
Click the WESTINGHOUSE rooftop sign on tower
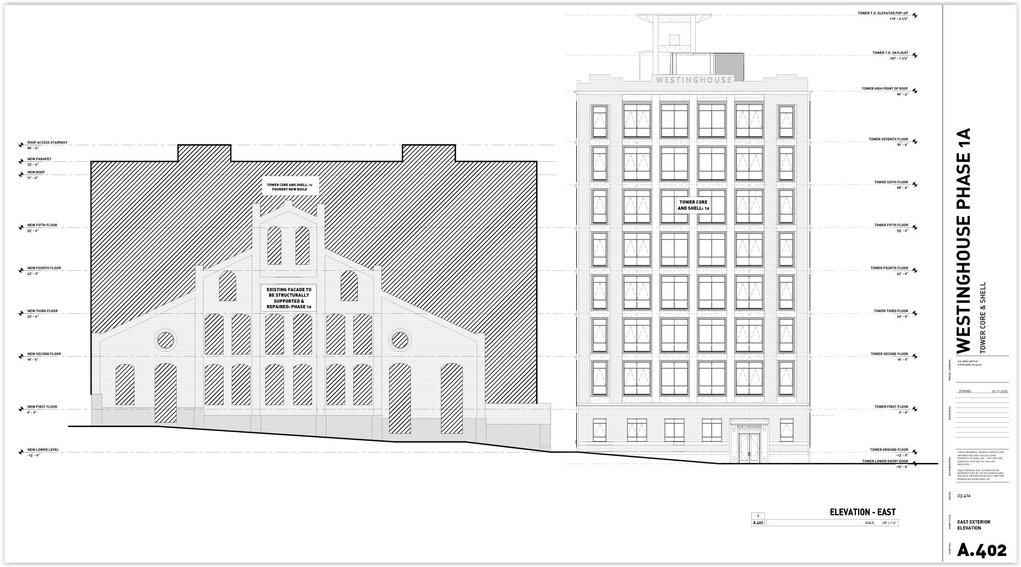tap(694, 80)
